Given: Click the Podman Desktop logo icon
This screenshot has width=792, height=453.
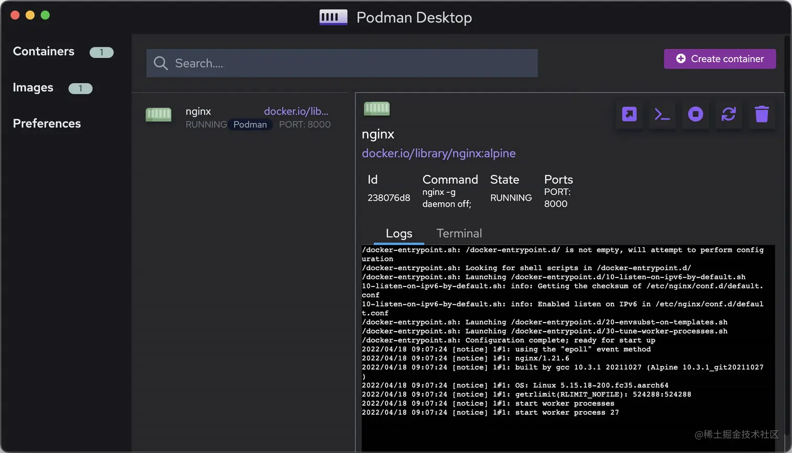Looking at the screenshot, I should [333, 17].
